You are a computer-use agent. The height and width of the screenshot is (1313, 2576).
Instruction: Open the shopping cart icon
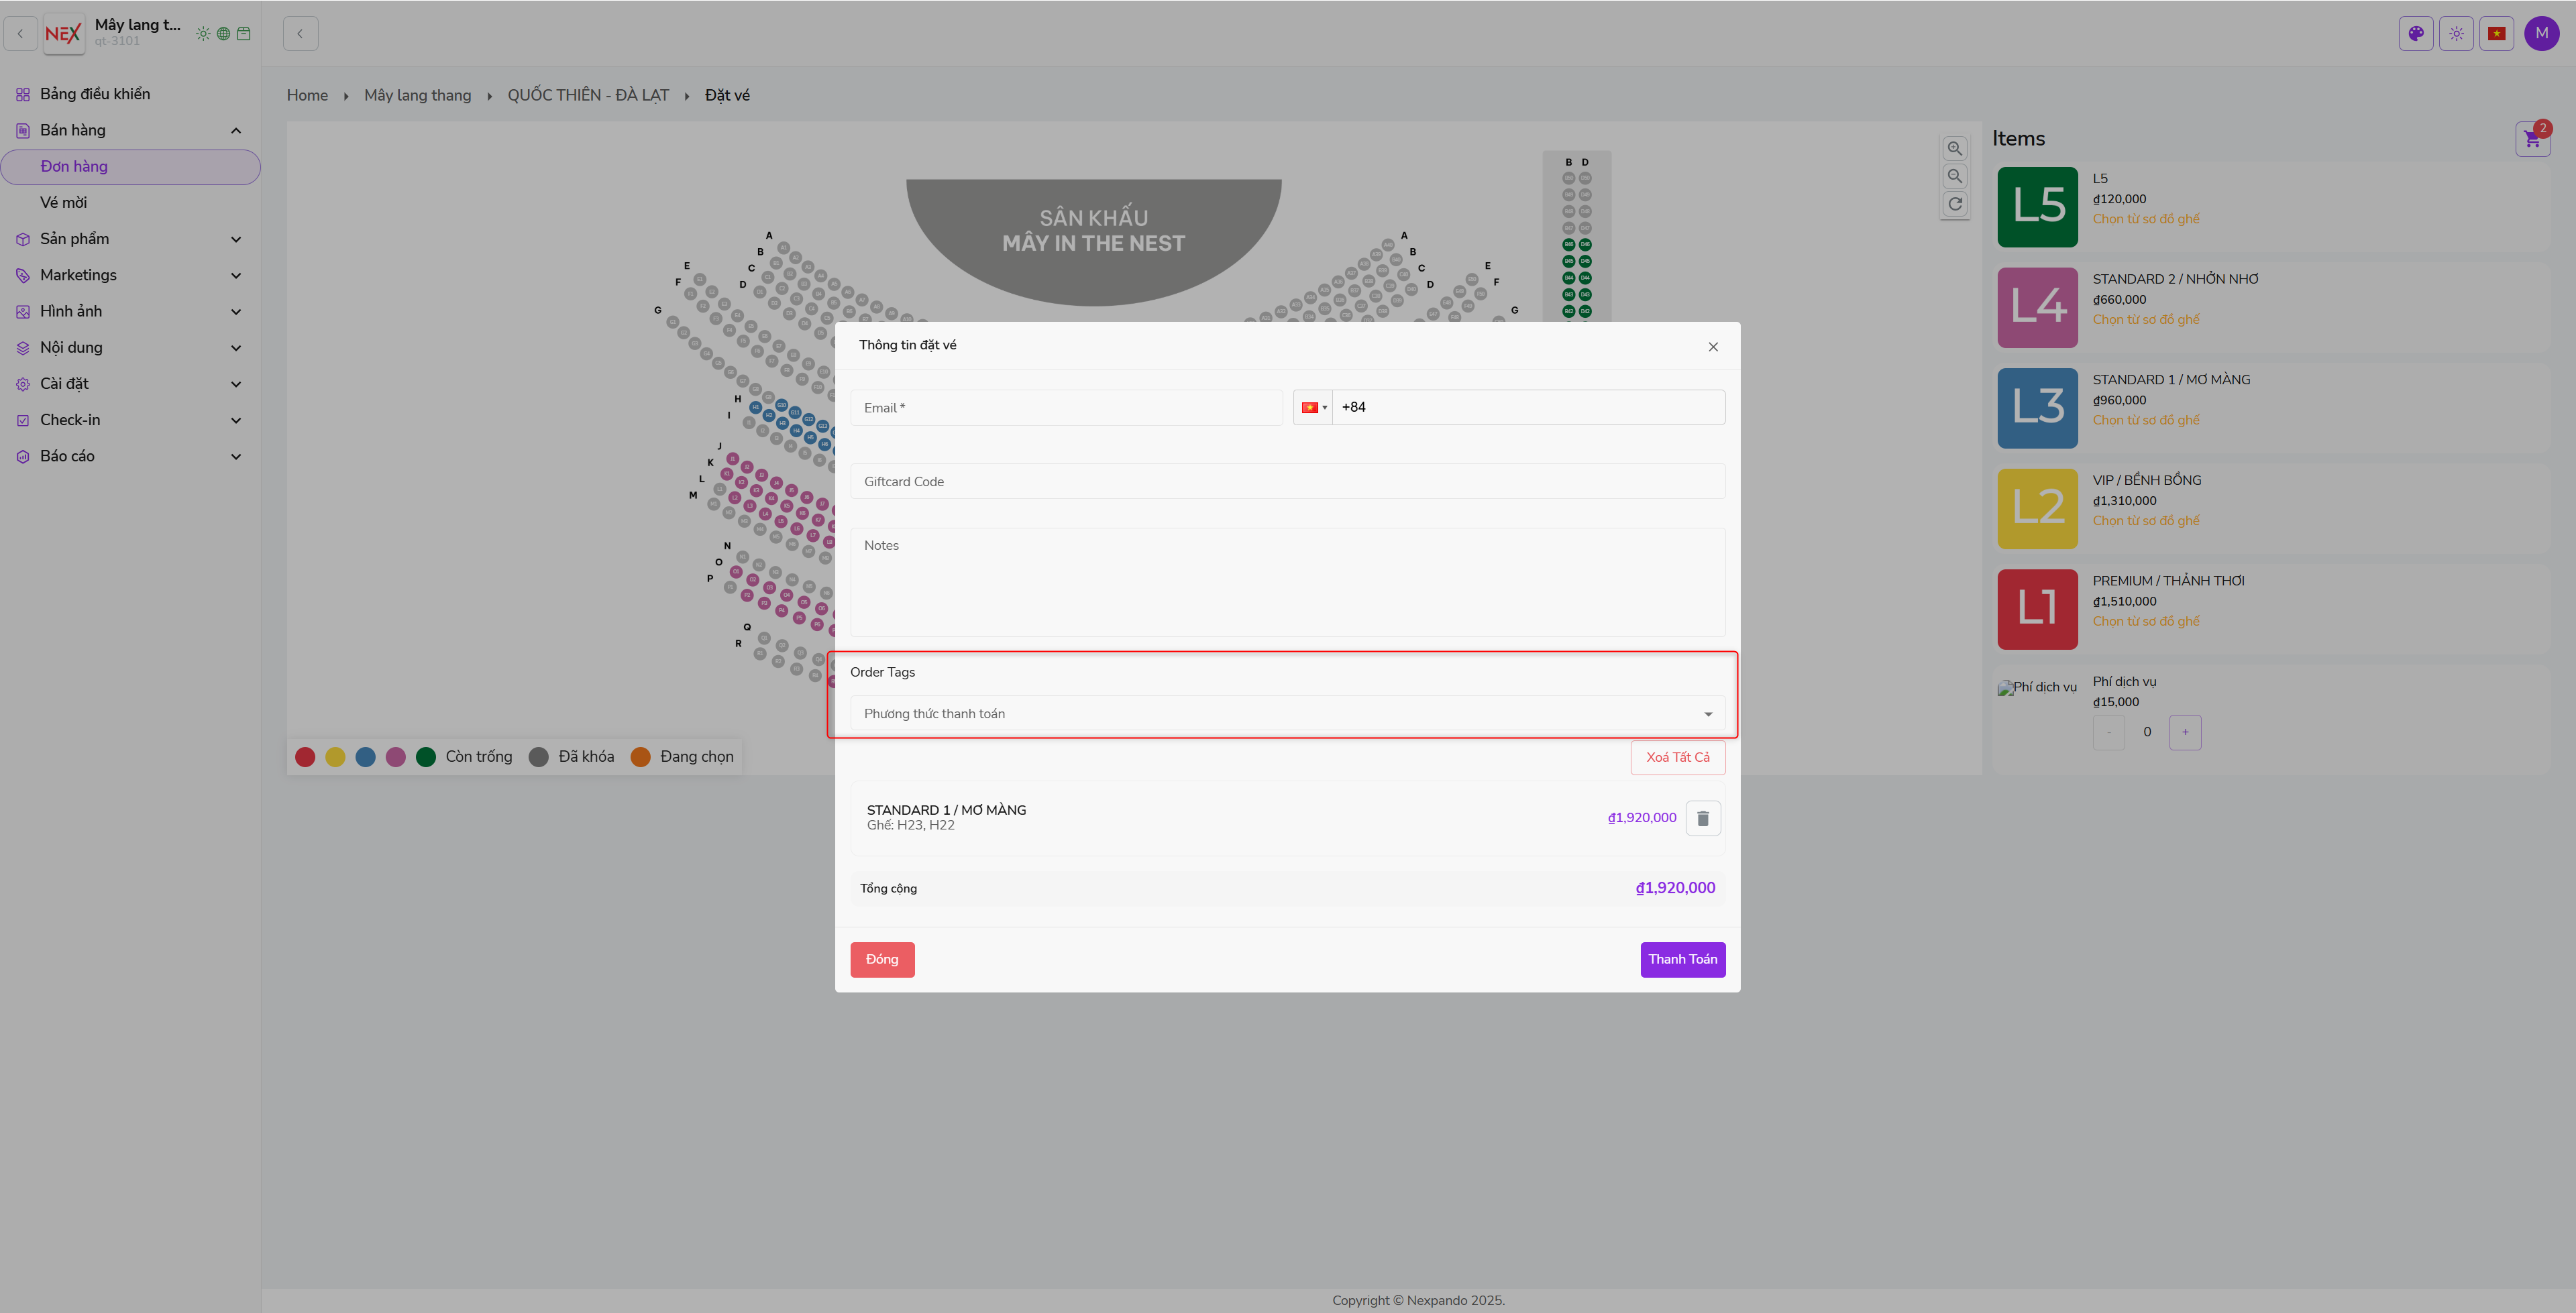pyautogui.click(x=2532, y=139)
